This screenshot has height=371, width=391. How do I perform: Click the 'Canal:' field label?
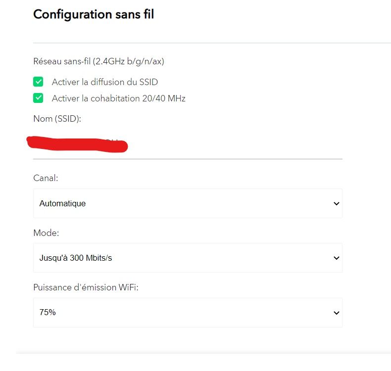[46, 178]
